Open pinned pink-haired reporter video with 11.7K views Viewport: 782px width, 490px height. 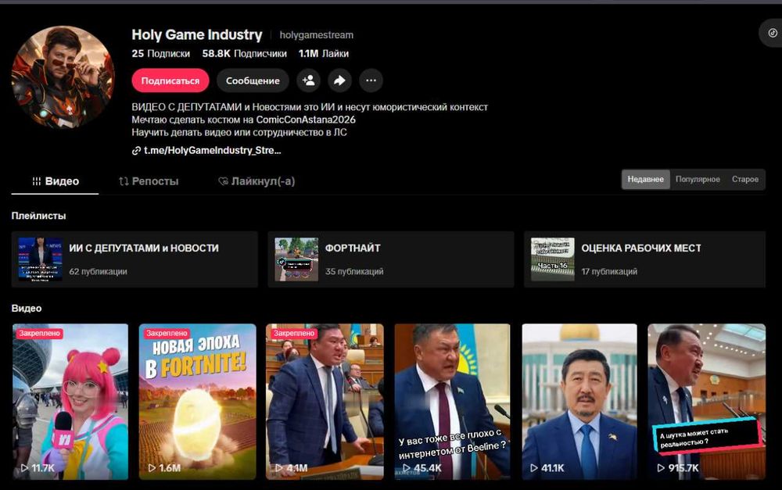[70, 402]
